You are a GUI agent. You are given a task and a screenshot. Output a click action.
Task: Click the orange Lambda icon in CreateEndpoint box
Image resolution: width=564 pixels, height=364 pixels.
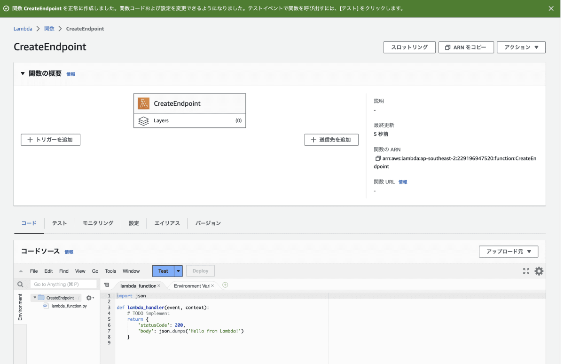pos(143,103)
